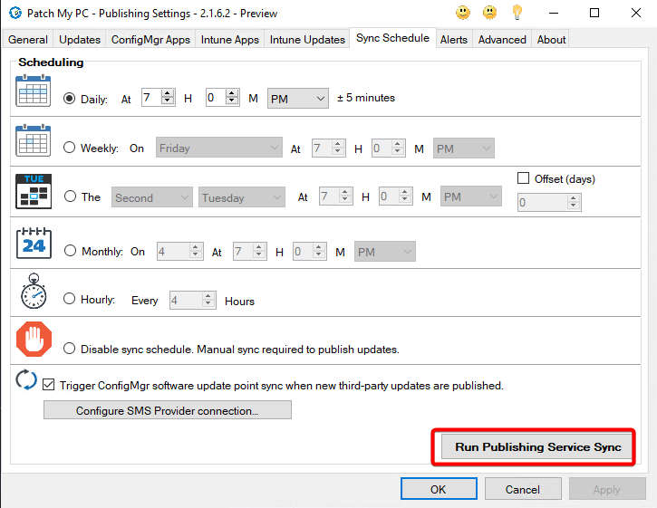Click the Offset days number field

tap(549, 202)
